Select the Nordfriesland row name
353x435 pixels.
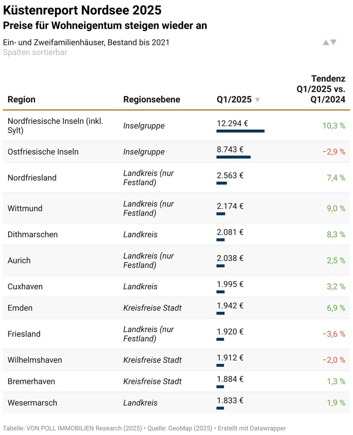click(32, 178)
